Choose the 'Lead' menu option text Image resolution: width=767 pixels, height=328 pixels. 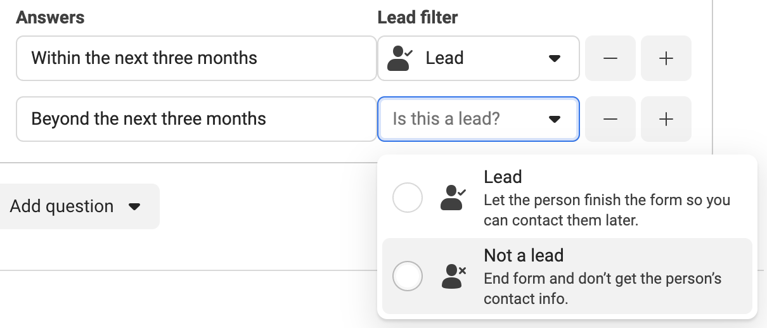pos(503,177)
